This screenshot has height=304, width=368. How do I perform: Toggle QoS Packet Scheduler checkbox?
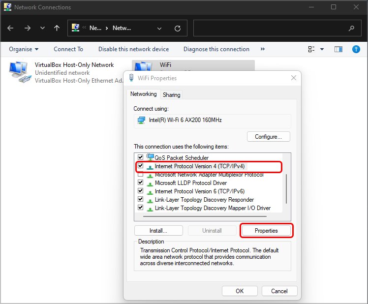140,157
